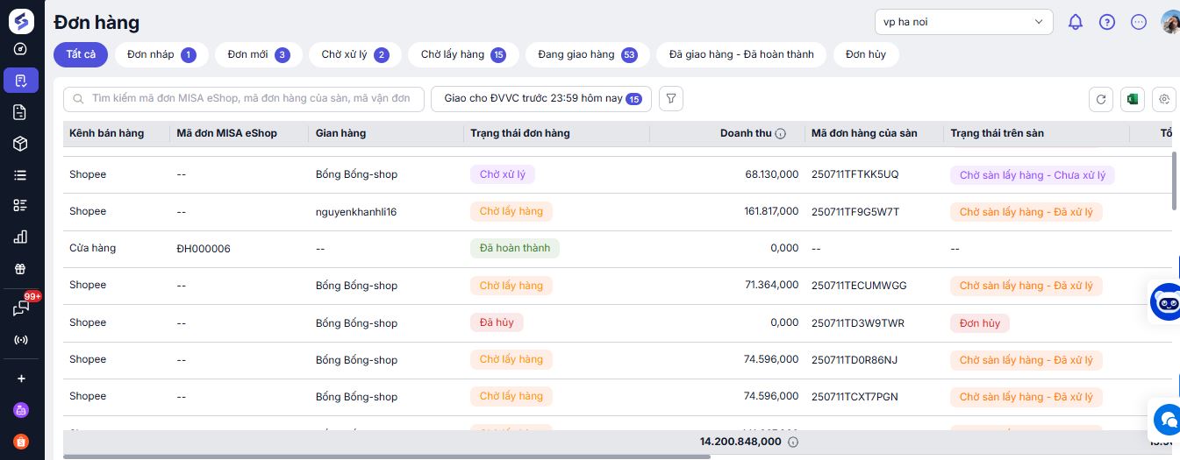Click 'Chờ sàn lấy hàng - Chưa xử lý' badge
Viewport: 1180px width, 460px height.
(1033, 175)
